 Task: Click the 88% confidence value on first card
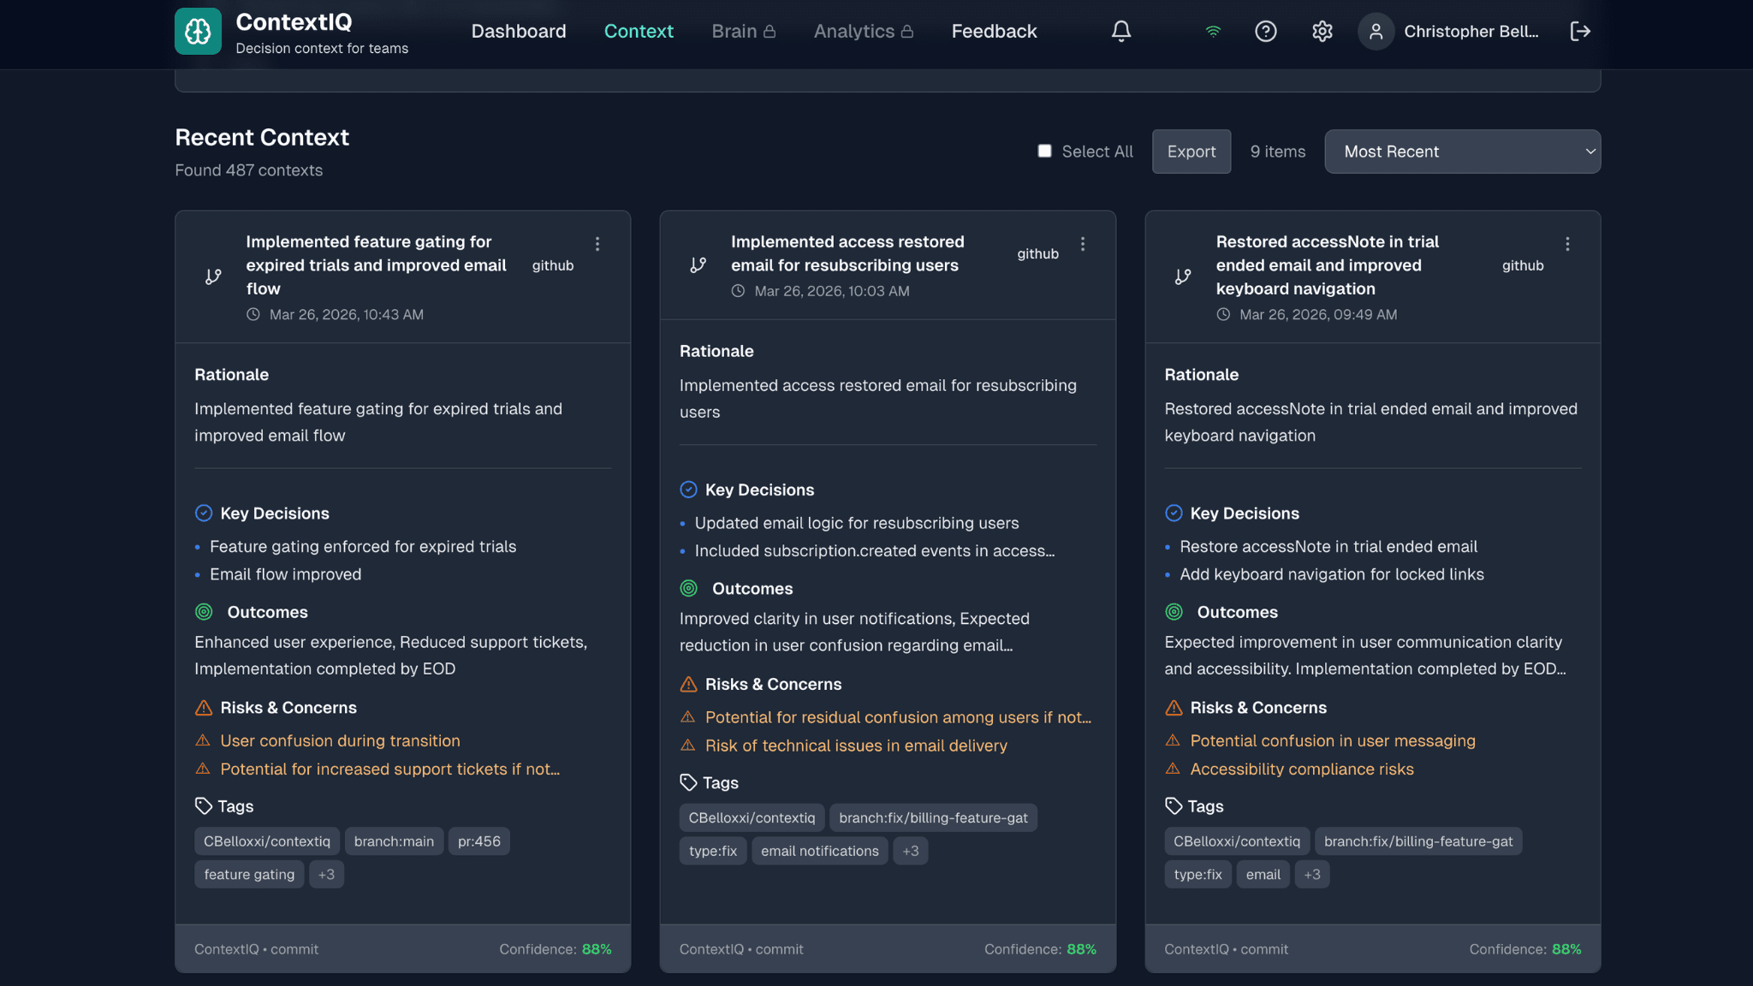(597, 948)
